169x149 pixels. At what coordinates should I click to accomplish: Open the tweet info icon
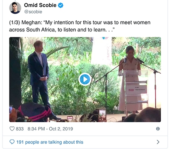158,129
